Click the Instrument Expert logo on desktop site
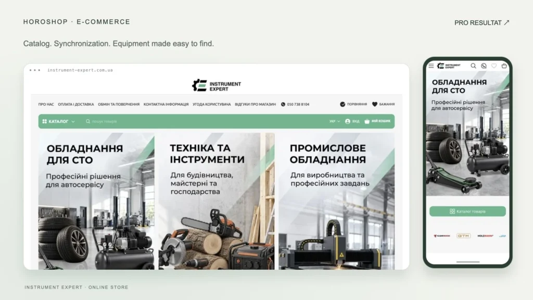 click(x=217, y=85)
